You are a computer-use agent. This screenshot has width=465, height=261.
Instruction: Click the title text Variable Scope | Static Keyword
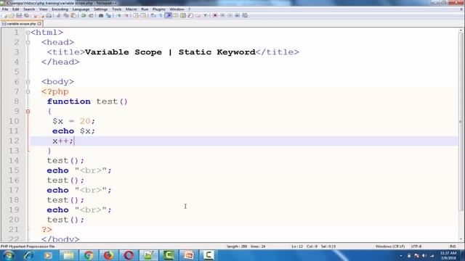pyautogui.click(x=170, y=52)
